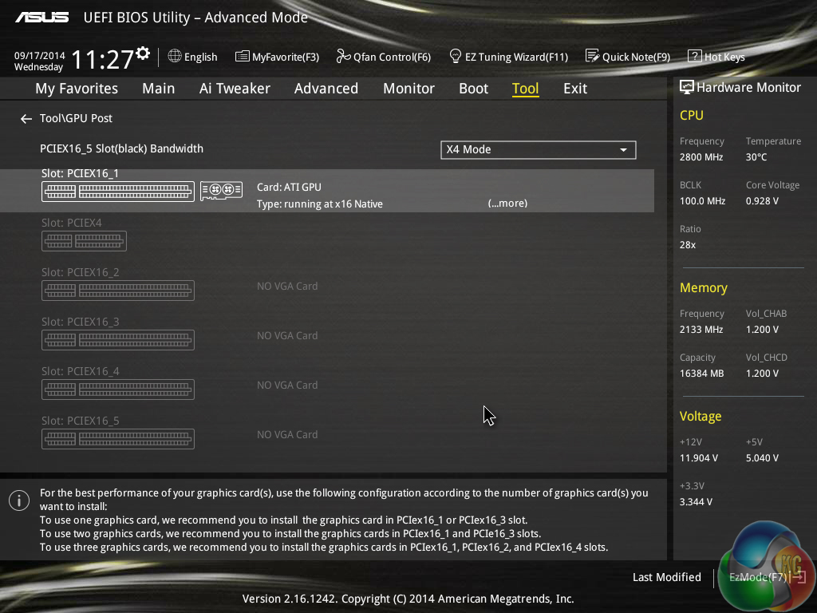Click NO VGA Card text for PCIEX16_4

(x=287, y=386)
